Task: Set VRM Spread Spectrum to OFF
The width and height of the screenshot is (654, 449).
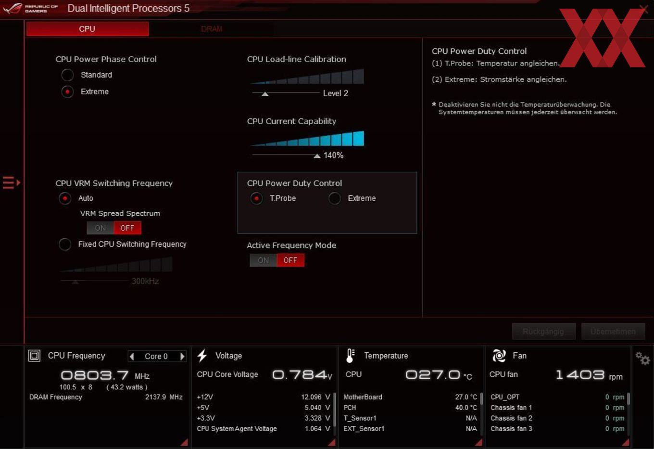Action: [x=127, y=228]
